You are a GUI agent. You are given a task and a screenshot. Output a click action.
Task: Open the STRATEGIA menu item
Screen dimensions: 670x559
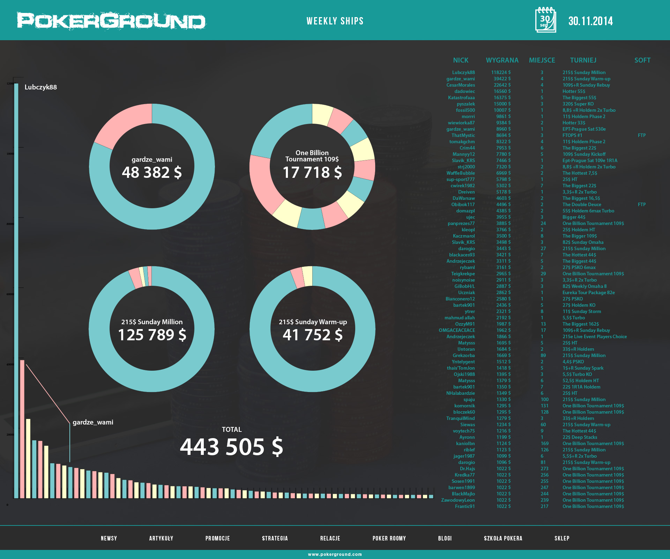tap(275, 538)
